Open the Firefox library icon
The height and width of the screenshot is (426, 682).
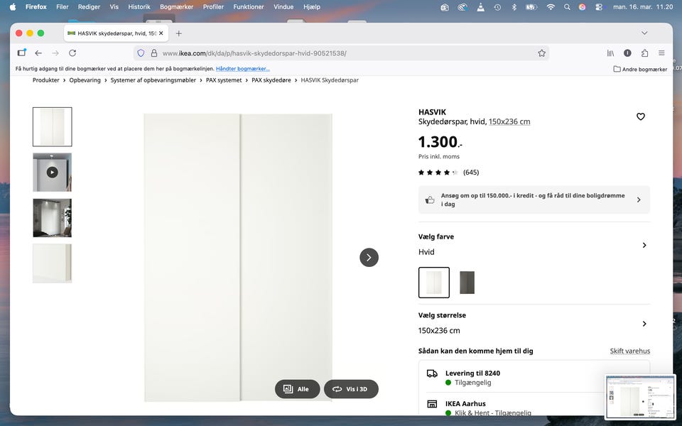point(611,53)
